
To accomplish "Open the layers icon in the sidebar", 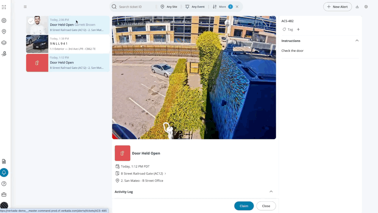I will tap(4, 43).
